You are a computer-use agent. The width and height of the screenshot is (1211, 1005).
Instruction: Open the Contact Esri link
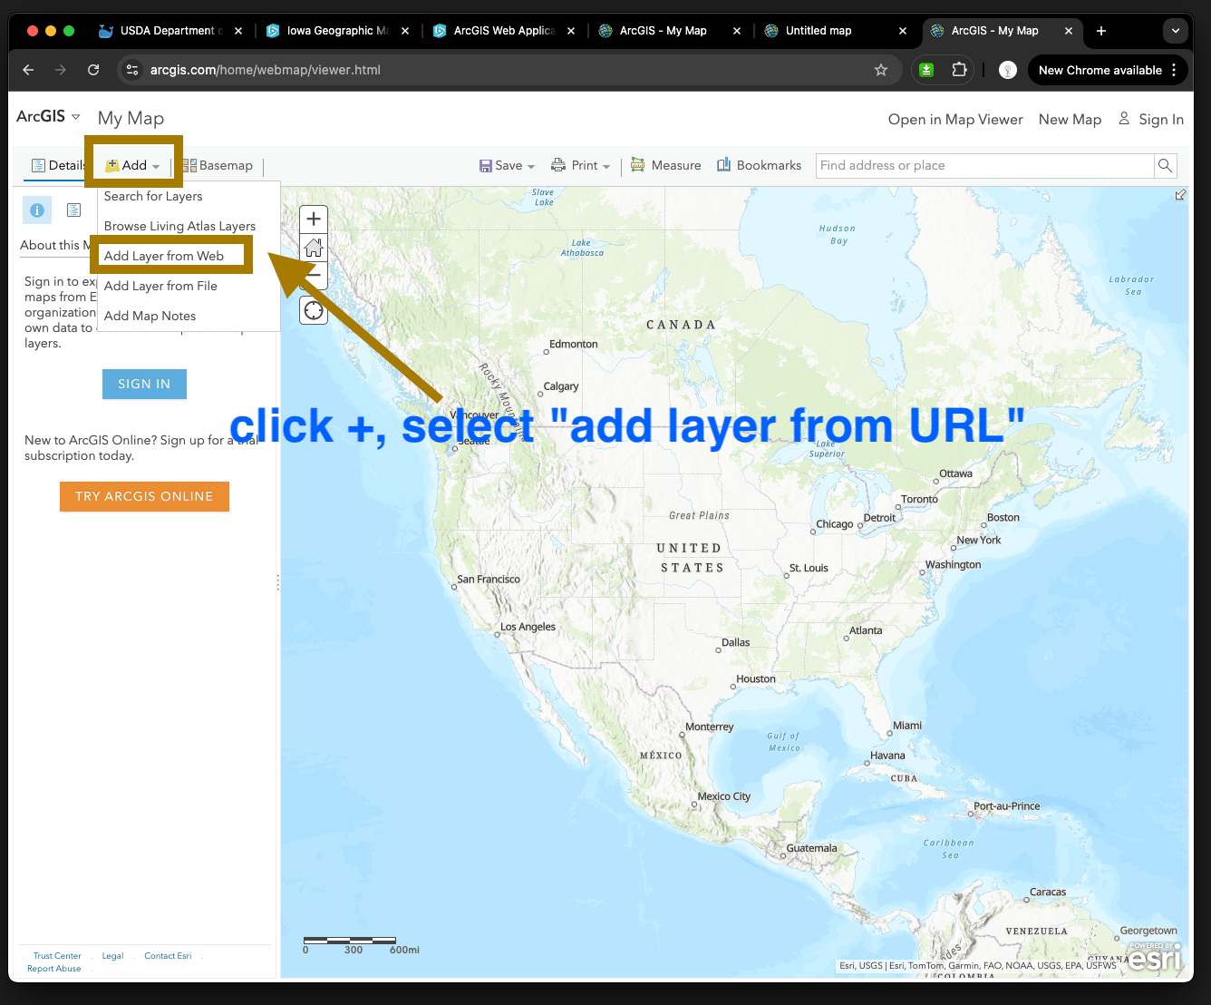pyautogui.click(x=168, y=956)
